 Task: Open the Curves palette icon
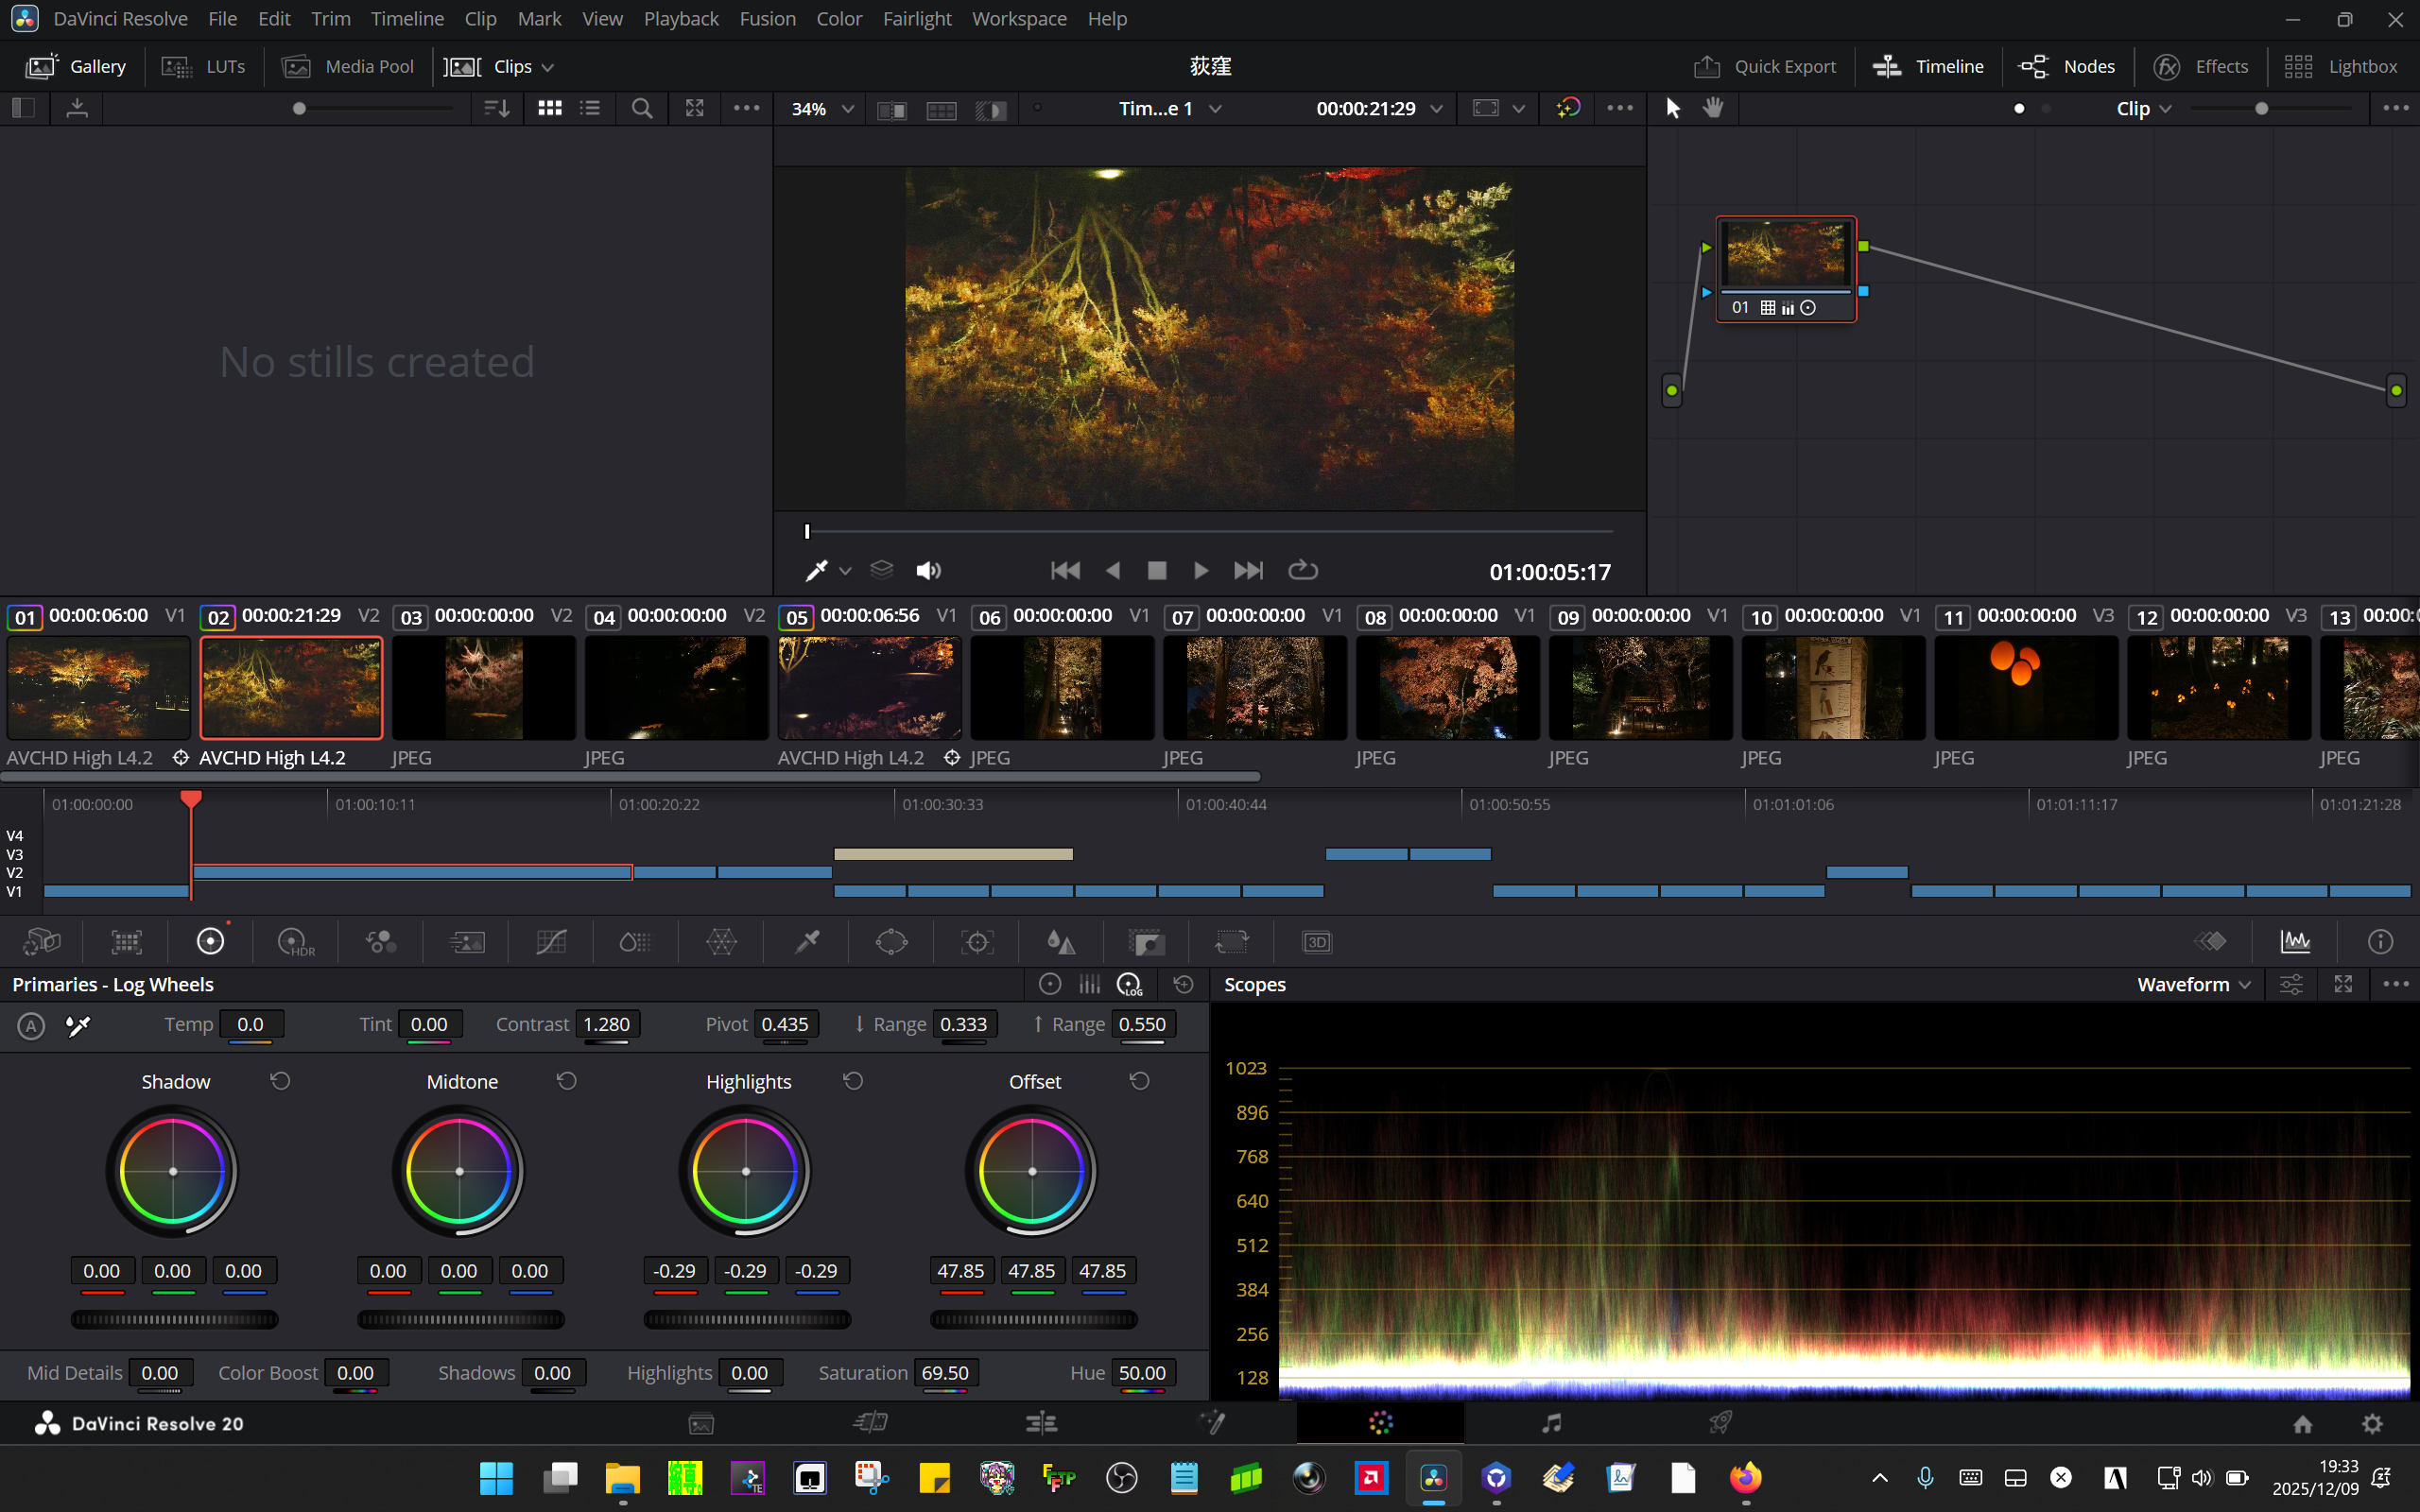click(x=551, y=942)
